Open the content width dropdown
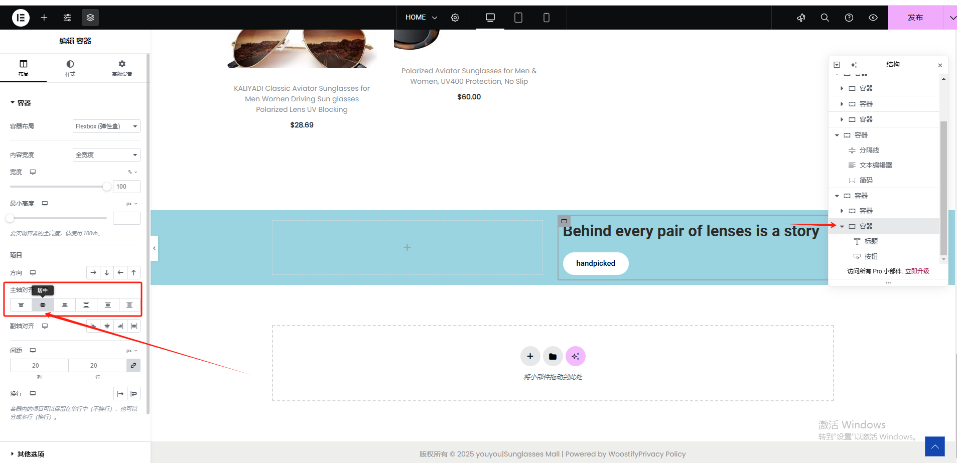957x463 pixels. coord(106,155)
